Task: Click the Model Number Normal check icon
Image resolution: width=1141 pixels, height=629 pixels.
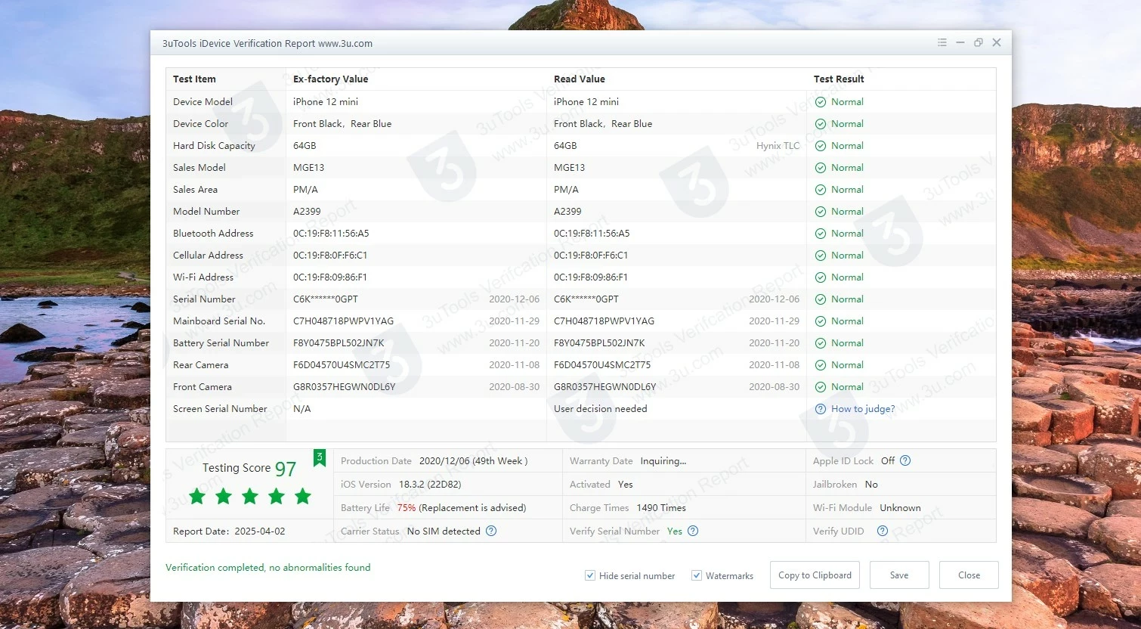Action: click(x=821, y=212)
